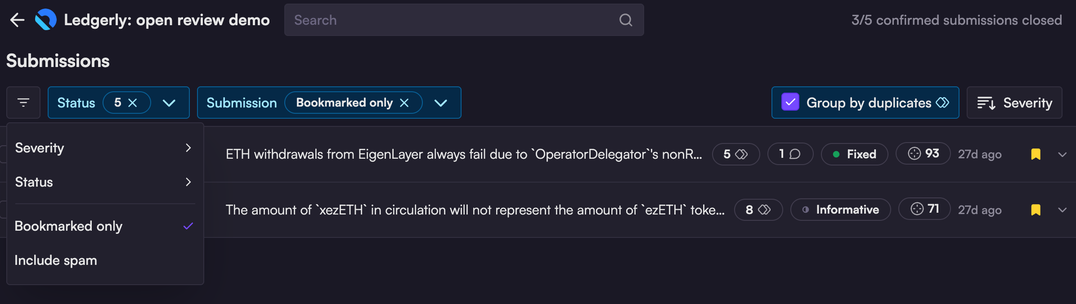Screen dimensions: 1076x304
Task: Expand the ETH withdrawals submission row
Action: [x=1063, y=154]
